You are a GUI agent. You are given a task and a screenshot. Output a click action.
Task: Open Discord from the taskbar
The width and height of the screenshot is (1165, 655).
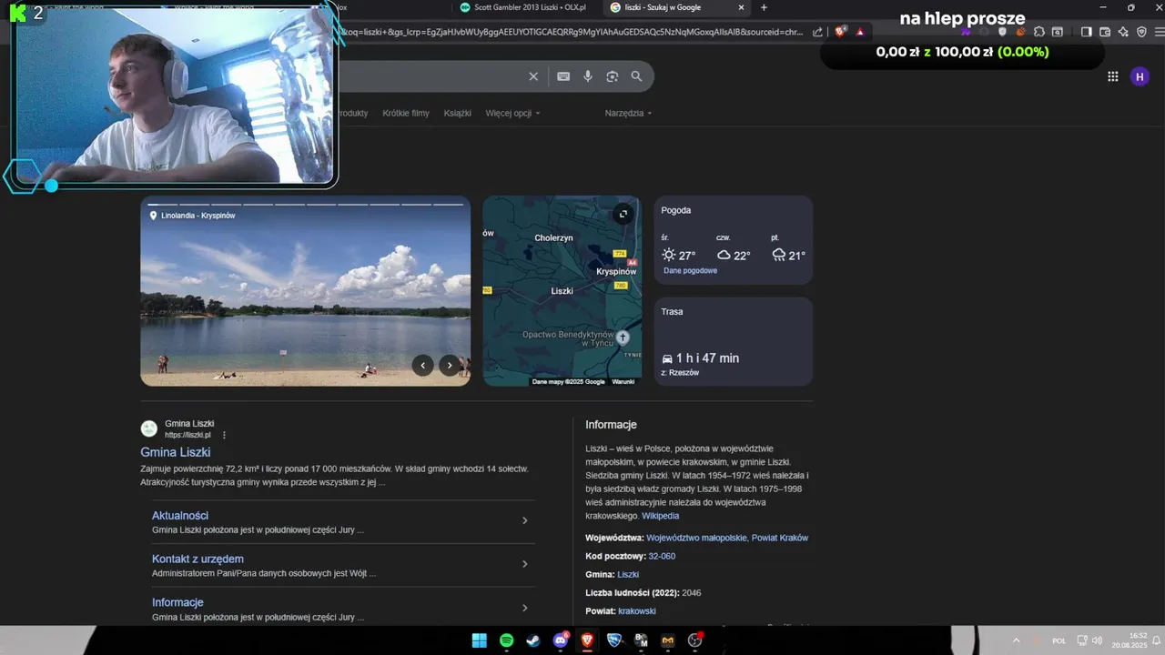pos(561,640)
